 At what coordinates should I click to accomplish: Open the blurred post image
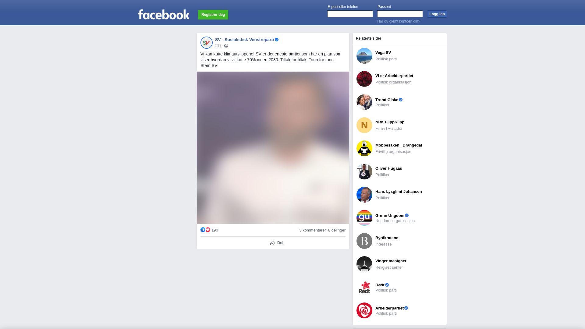pos(273,148)
